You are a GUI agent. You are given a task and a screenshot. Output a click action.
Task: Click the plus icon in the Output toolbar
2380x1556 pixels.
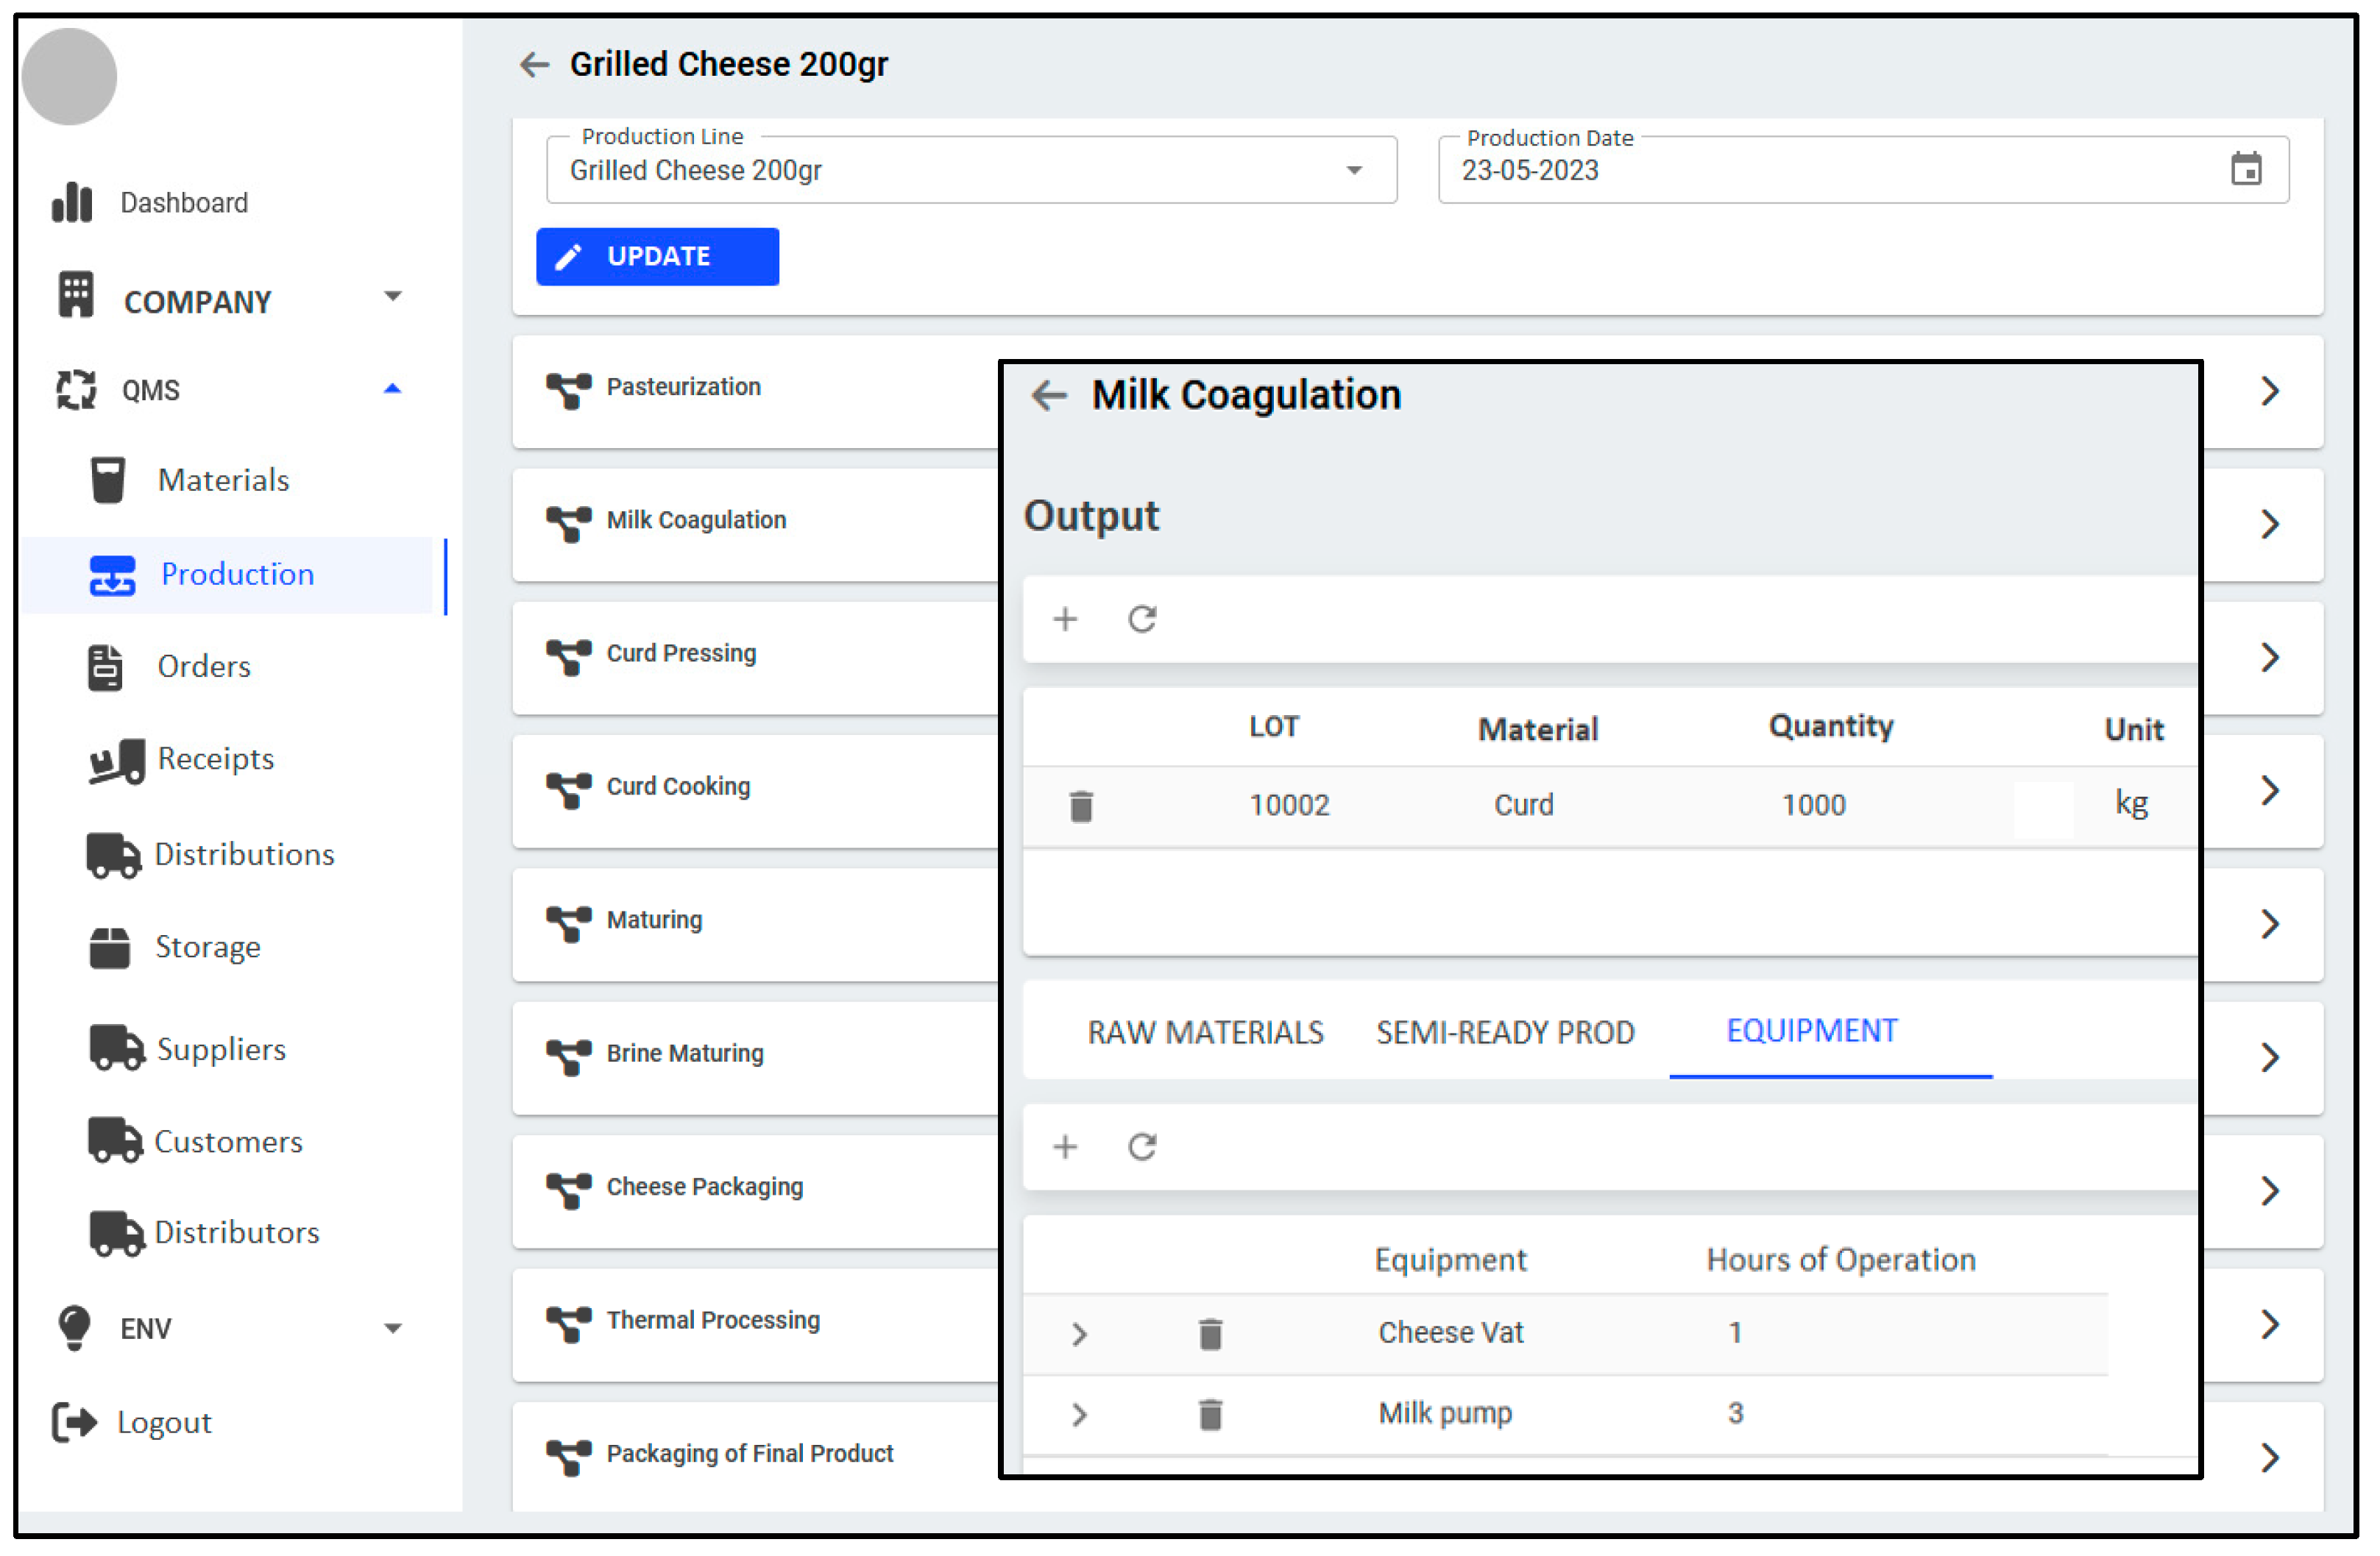[1065, 619]
